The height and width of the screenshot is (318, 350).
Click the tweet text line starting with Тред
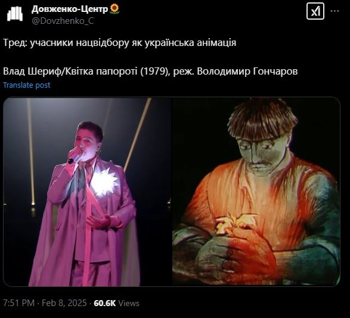pyautogui.click(x=120, y=42)
